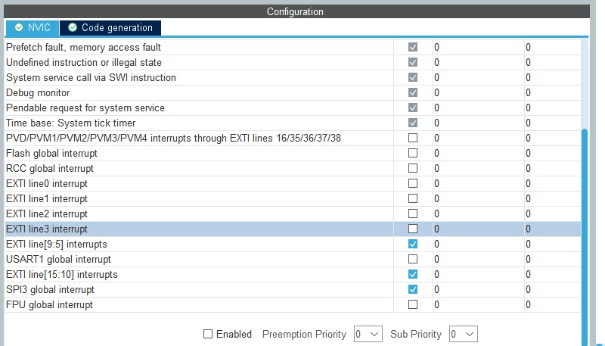Enable USART1 global interrupt checkbox
The width and height of the screenshot is (605, 346).
coord(413,259)
